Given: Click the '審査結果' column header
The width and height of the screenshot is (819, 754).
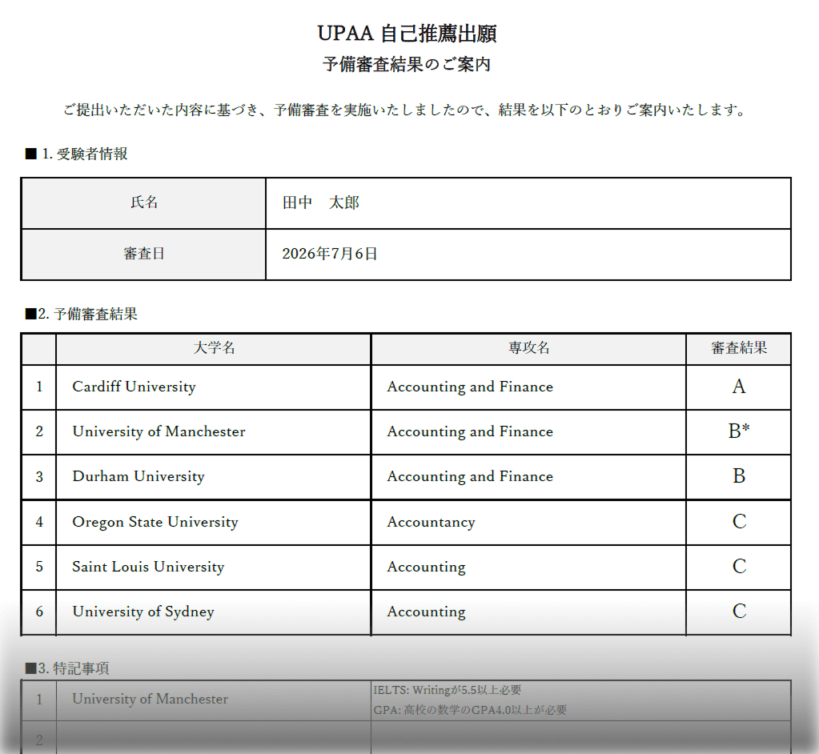Looking at the screenshot, I should (x=739, y=348).
